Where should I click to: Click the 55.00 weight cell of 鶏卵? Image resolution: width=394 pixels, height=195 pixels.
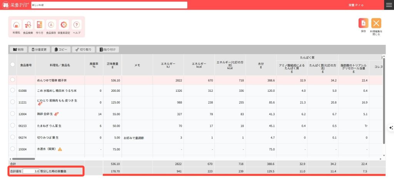[x=112, y=114]
